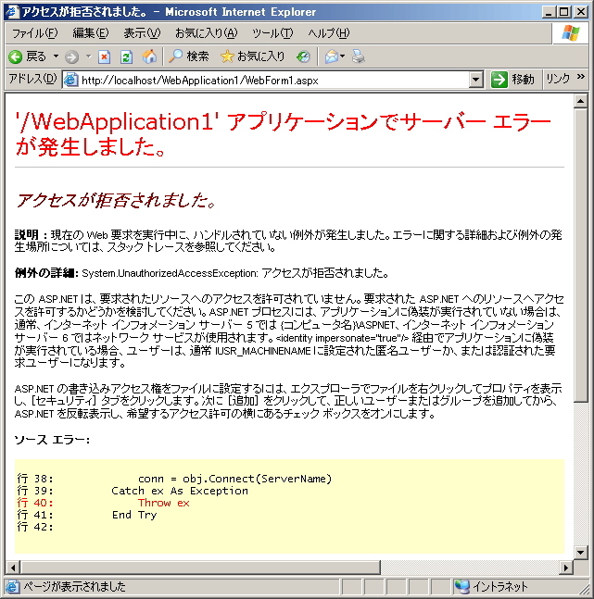Screen dimensions: 594x599
Task: Click the bold '説明:' label
Action: pyautogui.click(x=32, y=234)
